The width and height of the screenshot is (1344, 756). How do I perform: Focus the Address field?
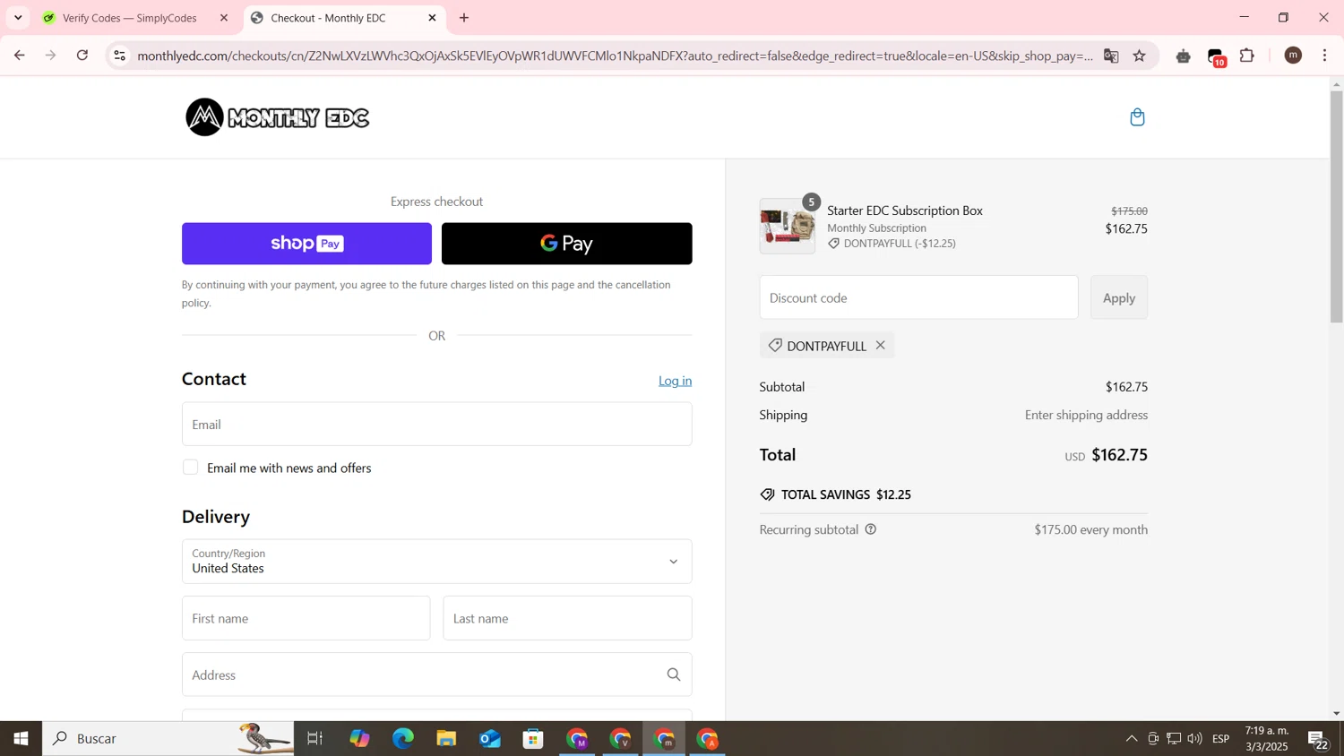point(436,674)
